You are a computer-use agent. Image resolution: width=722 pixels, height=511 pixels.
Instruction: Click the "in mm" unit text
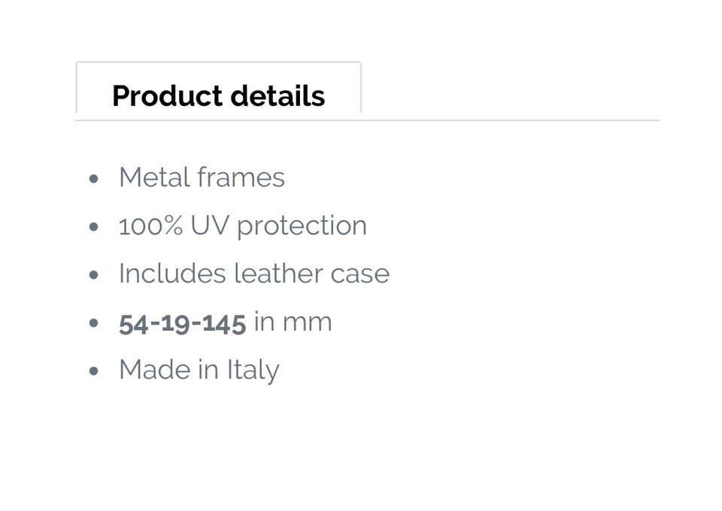pyautogui.click(x=293, y=322)
